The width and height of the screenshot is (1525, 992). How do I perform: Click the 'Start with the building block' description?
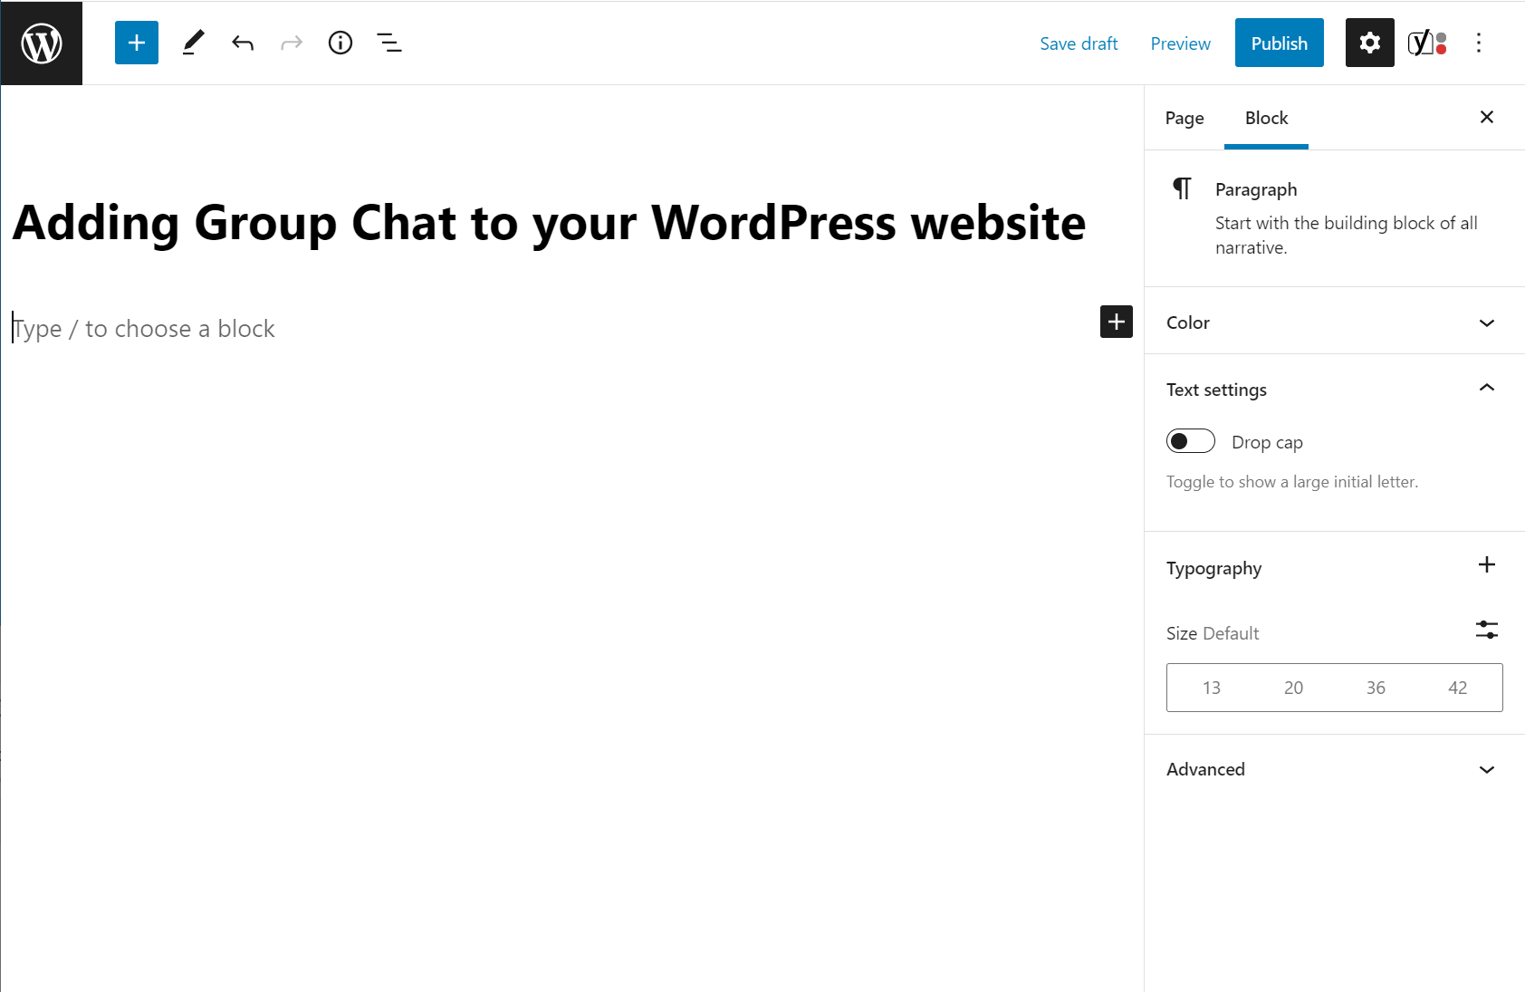pyautogui.click(x=1347, y=235)
